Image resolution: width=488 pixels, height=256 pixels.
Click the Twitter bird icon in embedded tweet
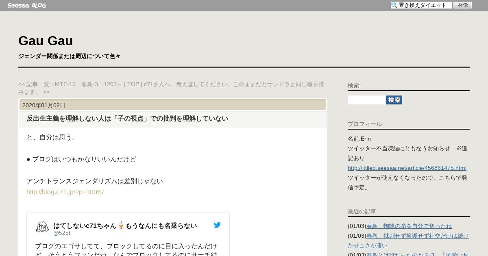(217, 225)
